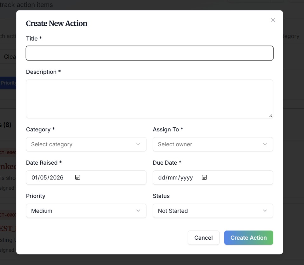The height and width of the screenshot is (265, 304).
Task: Click the Date Raised label
Action: (x=44, y=162)
